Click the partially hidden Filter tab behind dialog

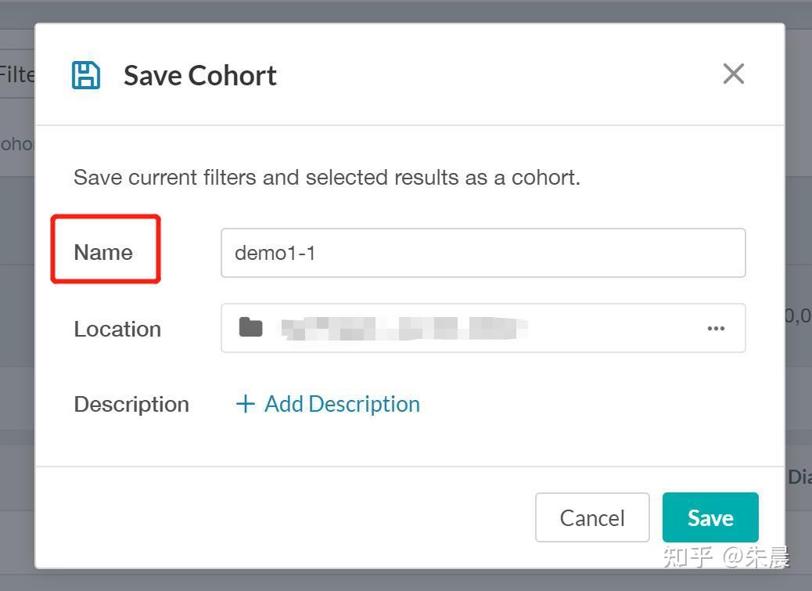pos(16,74)
